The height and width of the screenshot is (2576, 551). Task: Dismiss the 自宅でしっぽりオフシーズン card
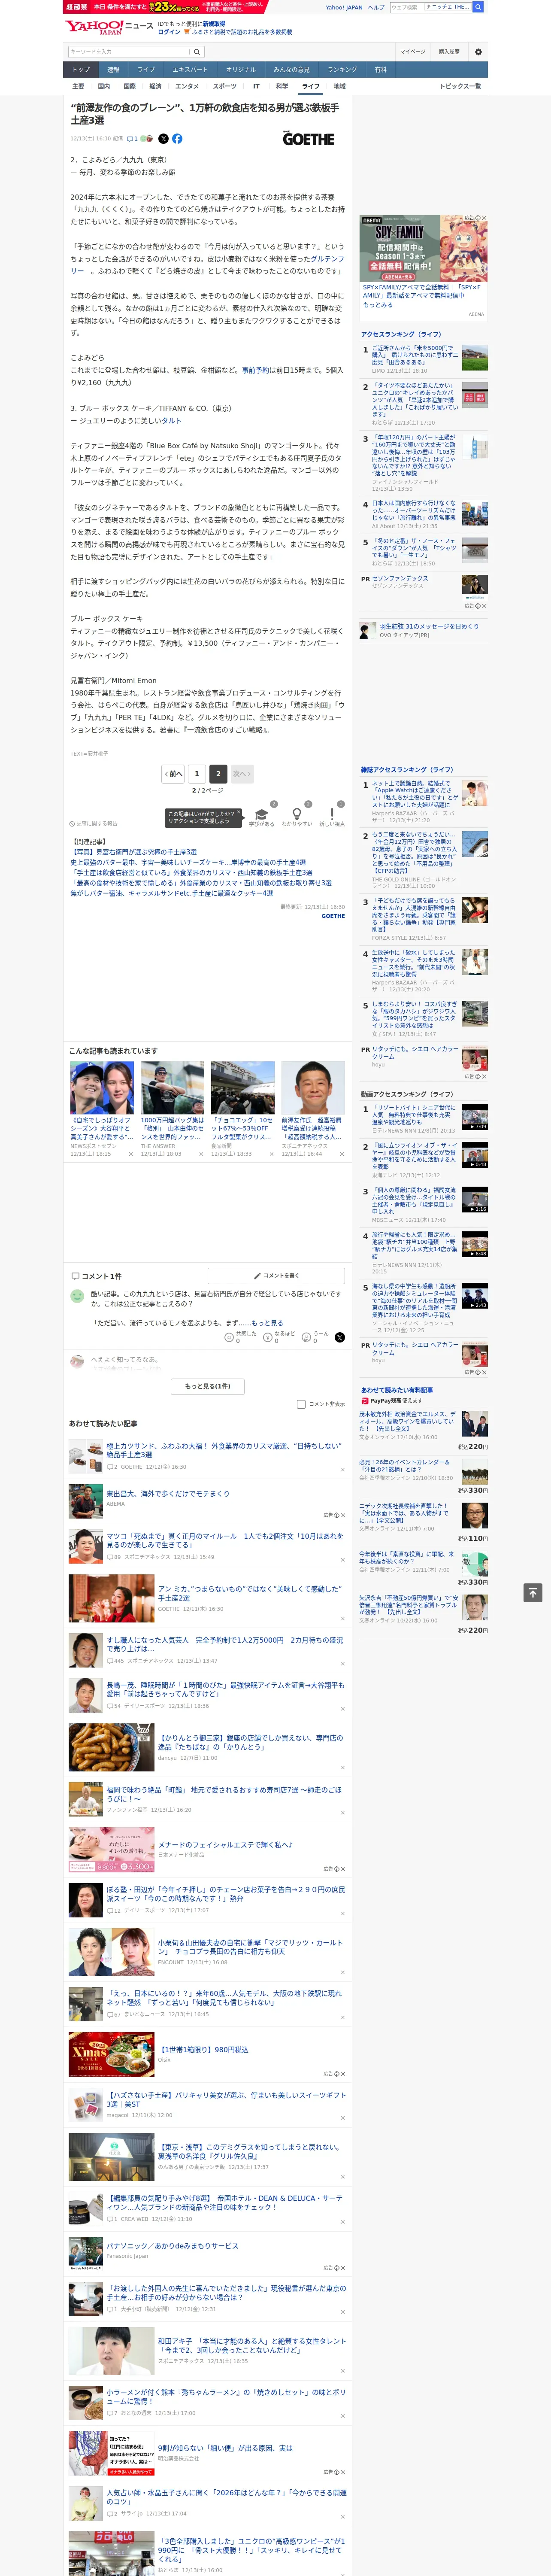point(130,1154)
